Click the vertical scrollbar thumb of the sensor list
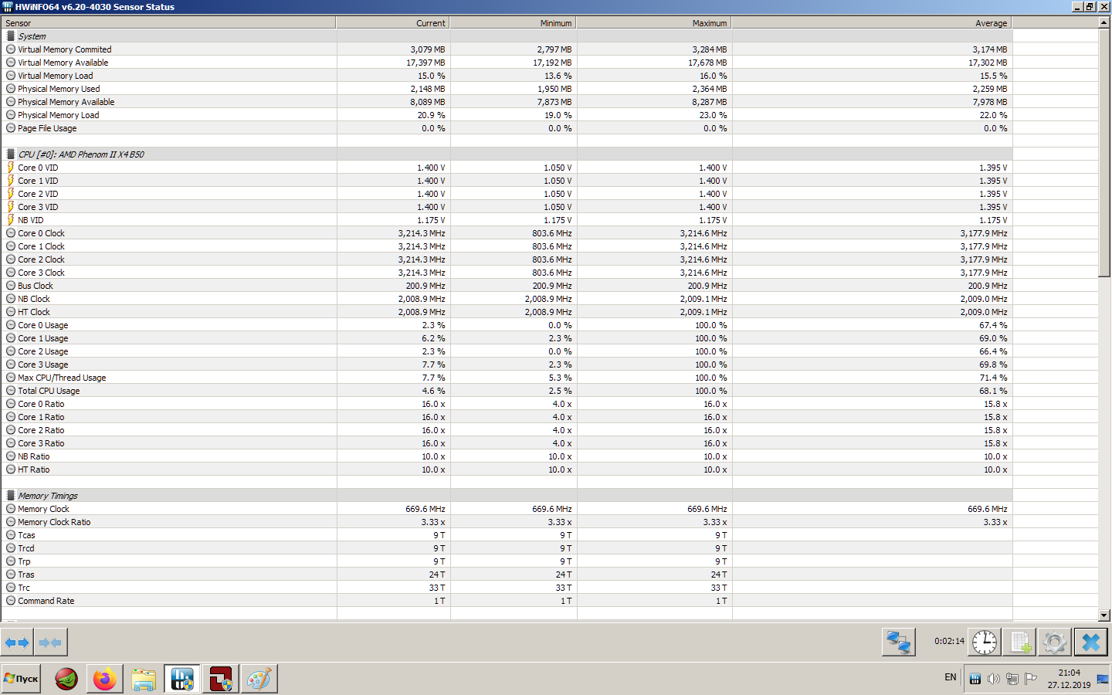The image size is (1112, 695). [x=1104, y=152]
